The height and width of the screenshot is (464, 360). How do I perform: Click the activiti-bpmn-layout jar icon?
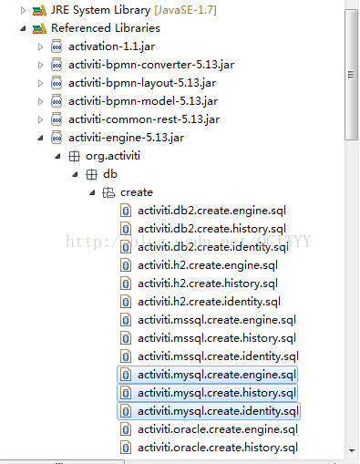(57, 83)
